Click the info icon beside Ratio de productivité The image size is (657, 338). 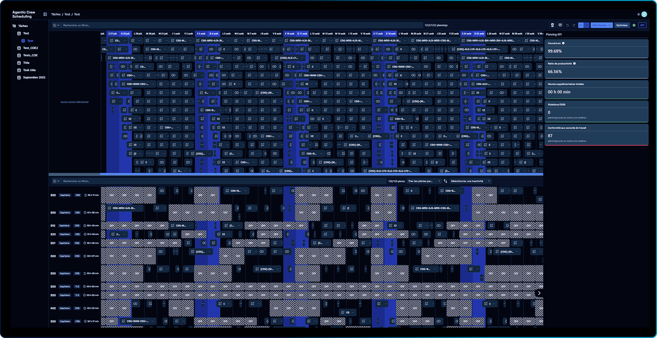pos(574,64)
